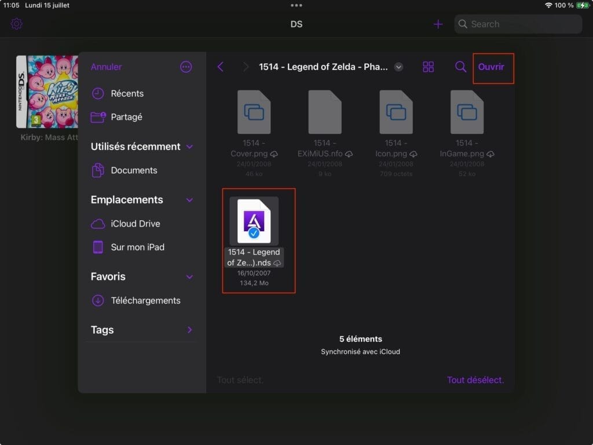Click Tout désélect. to clear selection

(475, 379)
